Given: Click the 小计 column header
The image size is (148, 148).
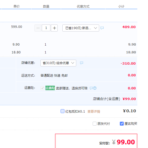Looking at the screenshot, I should 121,7.
